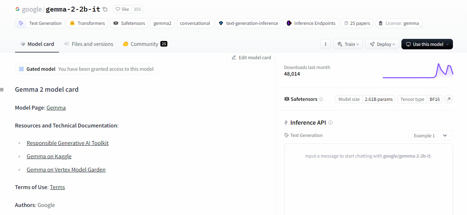Open the Terms of Use link
The width and height of the screenshot is (467, 215).
coord(57,187)
